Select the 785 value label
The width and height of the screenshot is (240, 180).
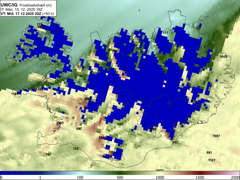(76, 148)
